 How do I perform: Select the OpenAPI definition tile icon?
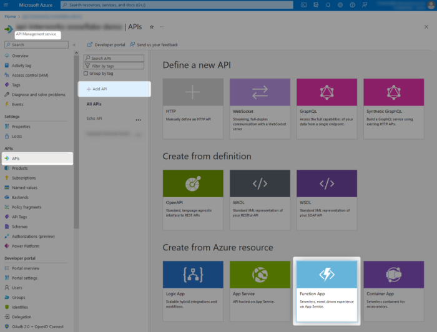tap(192, 183)
